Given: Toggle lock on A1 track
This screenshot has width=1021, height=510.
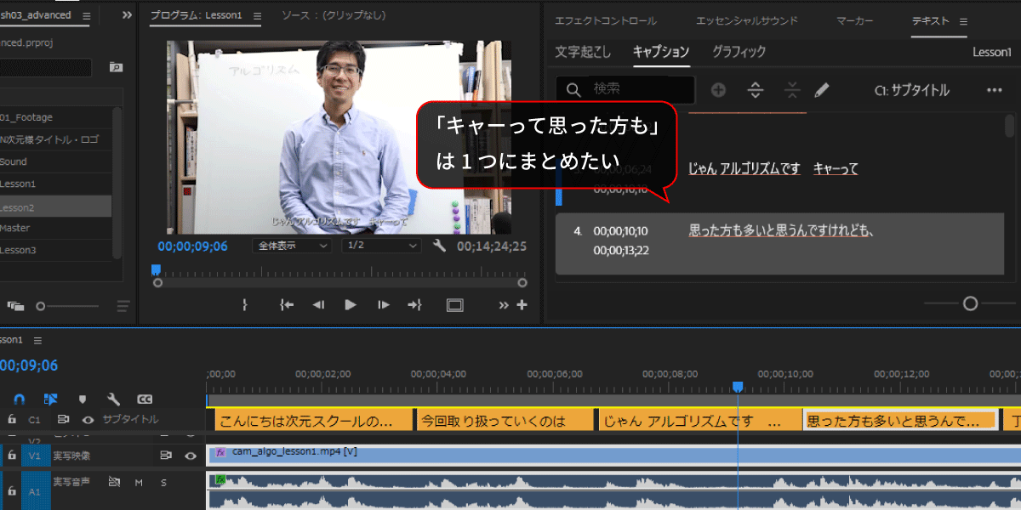Looking at the screenshot, I should tap(12, 490).
